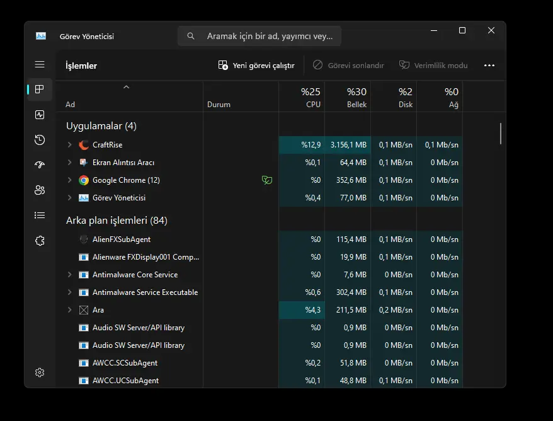Open the Details list sidebar icon
Screen dimensions: 553x421
(40, 216)
